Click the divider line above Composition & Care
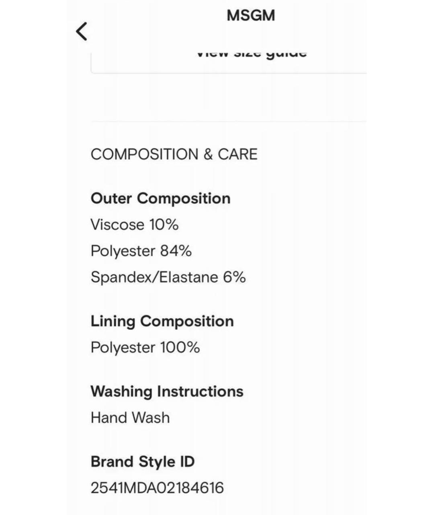Screen dimensions: 434x515 (228, 121)
